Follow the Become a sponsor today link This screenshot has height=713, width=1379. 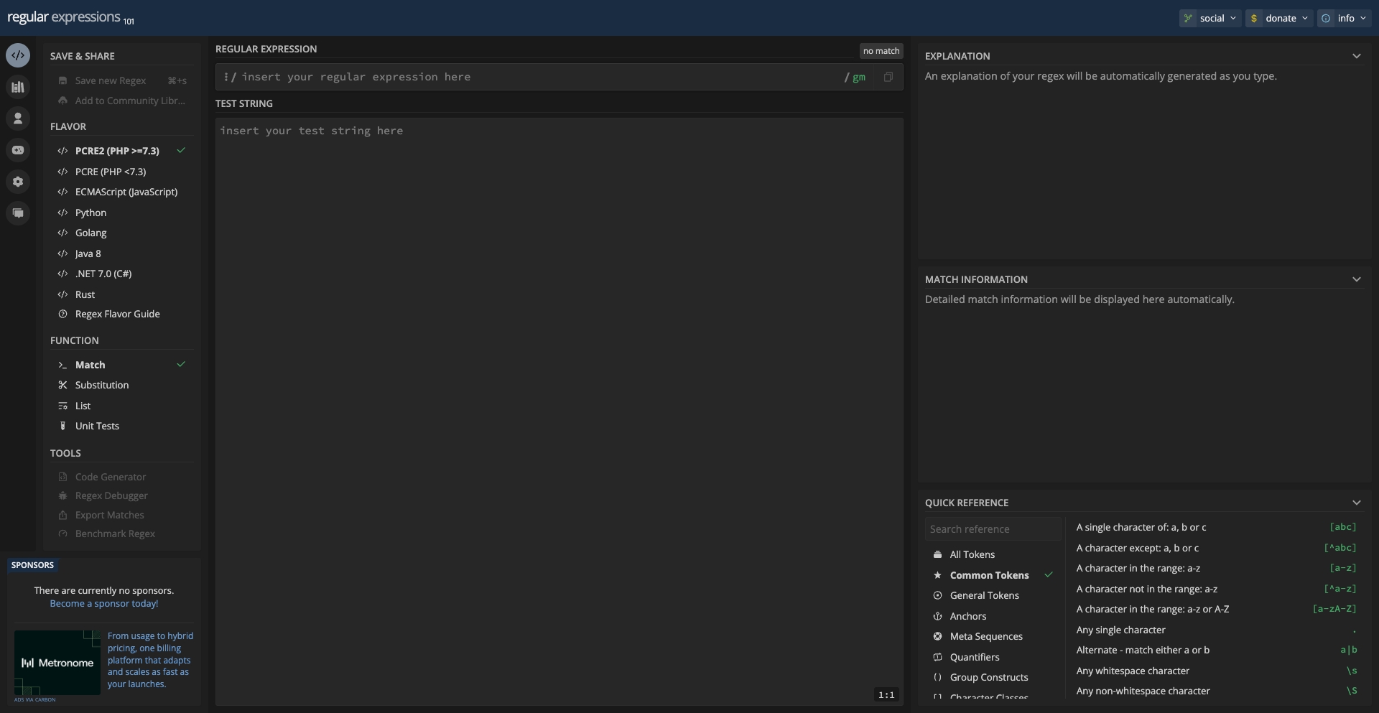[104, 603]
